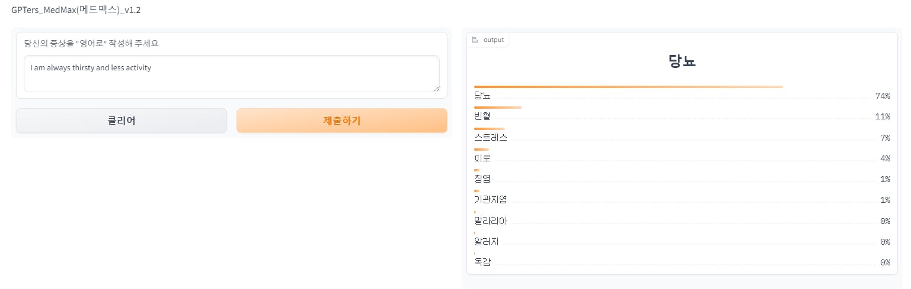Click the 빈혈 11% confidence bar
The image size is (911, 289).
point(497,108)
